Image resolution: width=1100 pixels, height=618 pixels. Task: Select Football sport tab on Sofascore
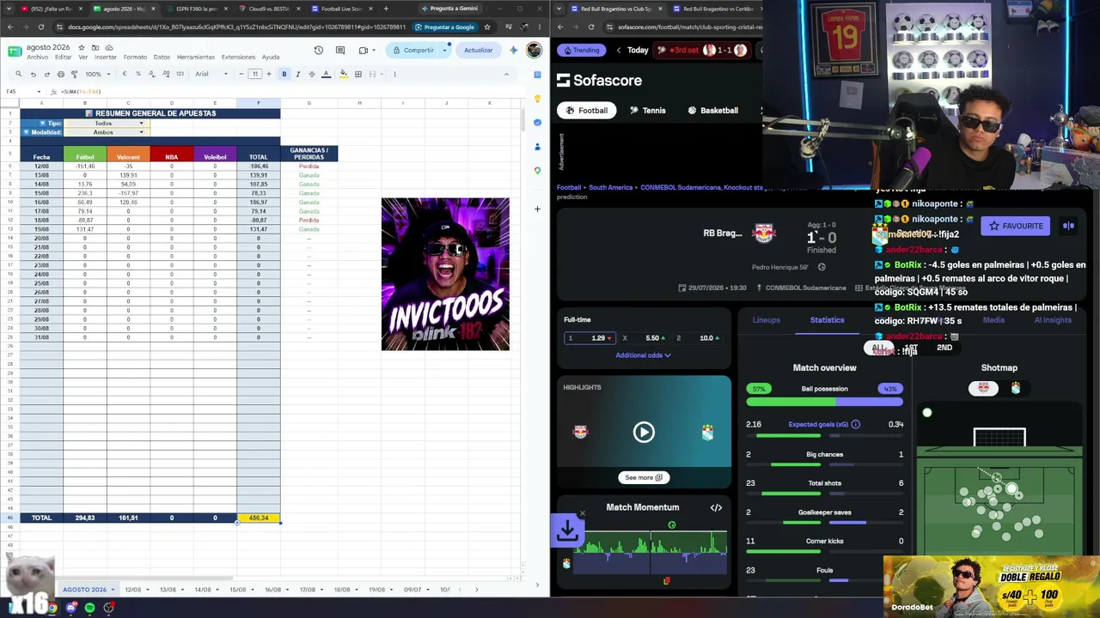click(587, 110)
